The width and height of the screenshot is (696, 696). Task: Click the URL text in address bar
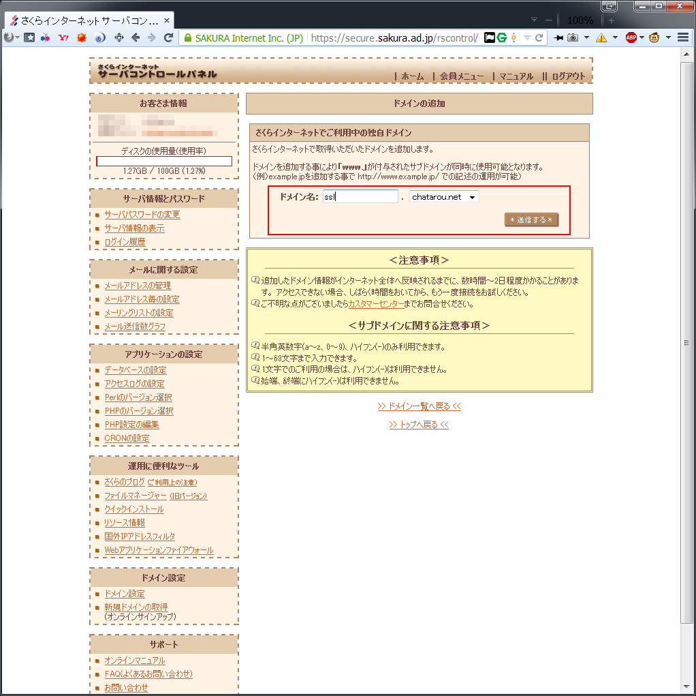pyautogui.click(x=394, y=38)
